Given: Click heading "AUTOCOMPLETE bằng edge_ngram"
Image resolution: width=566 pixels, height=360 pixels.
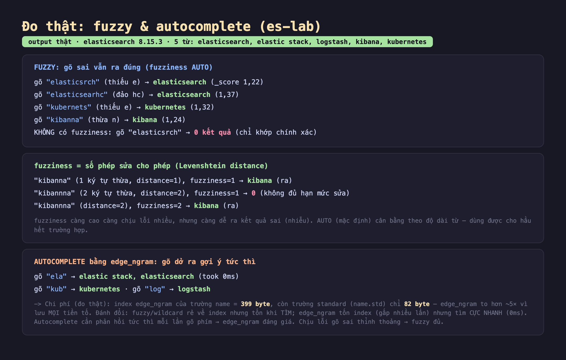Looking at the screenshot, I should point(145,262).
